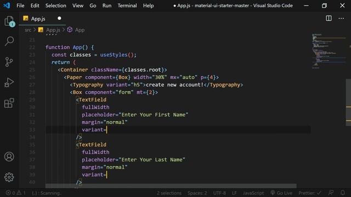Click the Container className line
The image size is (351, 197).
point(112,69)
